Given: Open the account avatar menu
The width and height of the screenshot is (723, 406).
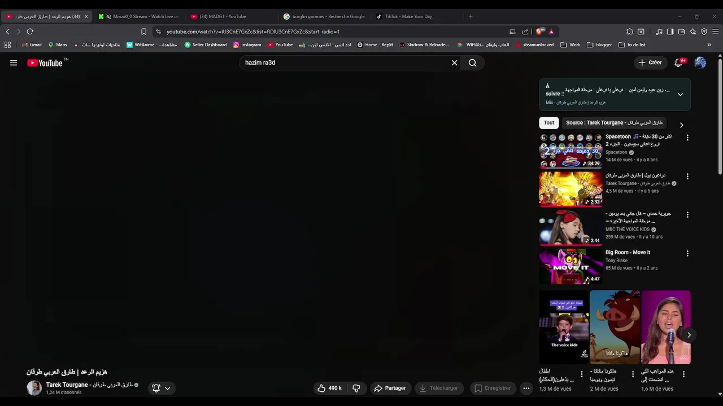Looking at the screenshot, I should pyautogui.click(x=700, y=63).
